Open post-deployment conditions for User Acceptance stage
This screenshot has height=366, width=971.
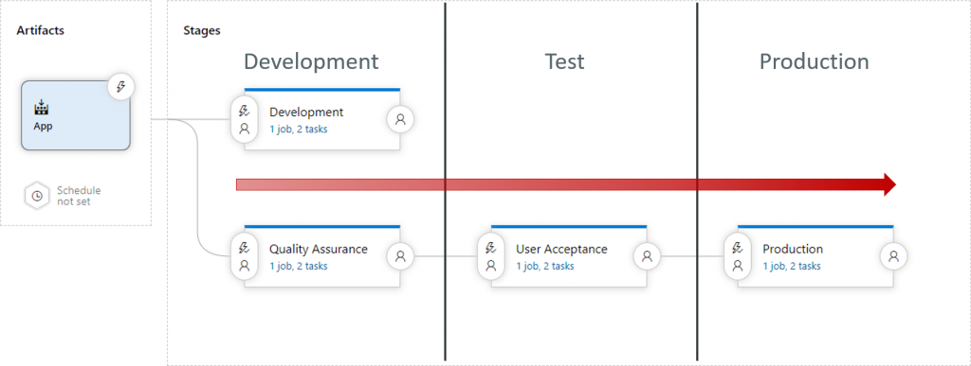point(647,256)
